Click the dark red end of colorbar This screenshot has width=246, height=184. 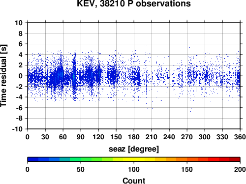(235, 159)
